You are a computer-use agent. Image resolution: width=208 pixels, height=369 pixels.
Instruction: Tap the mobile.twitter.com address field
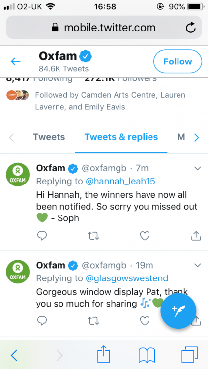[104, 28]
